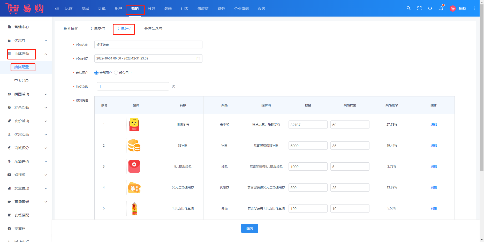Open the 关注公众号 tab
This screenshot has height=242, width=484.
click(153, 28)
